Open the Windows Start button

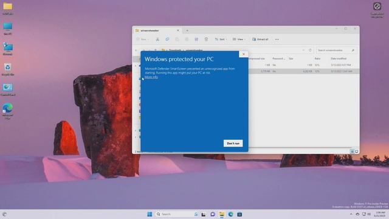[x=150, y=214]
